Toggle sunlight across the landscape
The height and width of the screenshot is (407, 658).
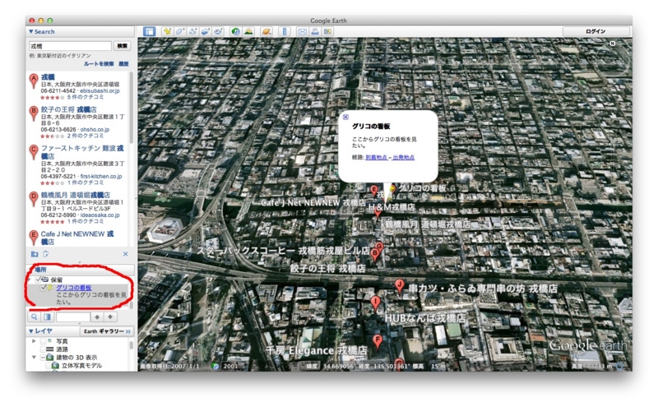tap(248, 31)
